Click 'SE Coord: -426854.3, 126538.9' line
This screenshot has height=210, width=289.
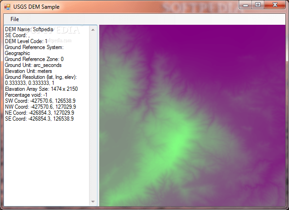tap(39, 118)
